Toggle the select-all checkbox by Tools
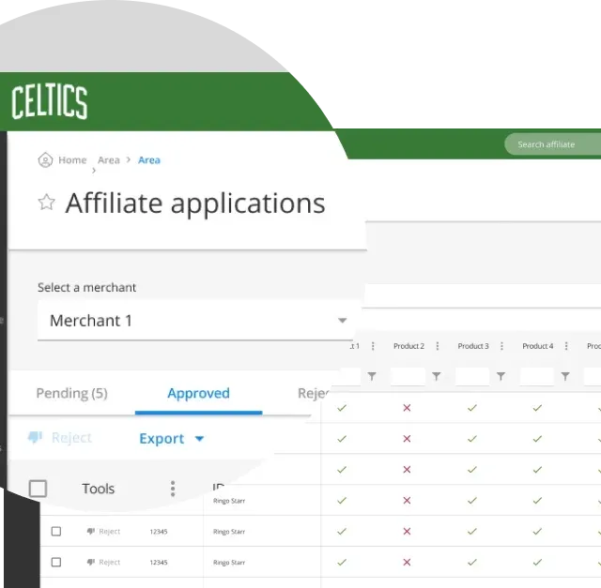 38,489
